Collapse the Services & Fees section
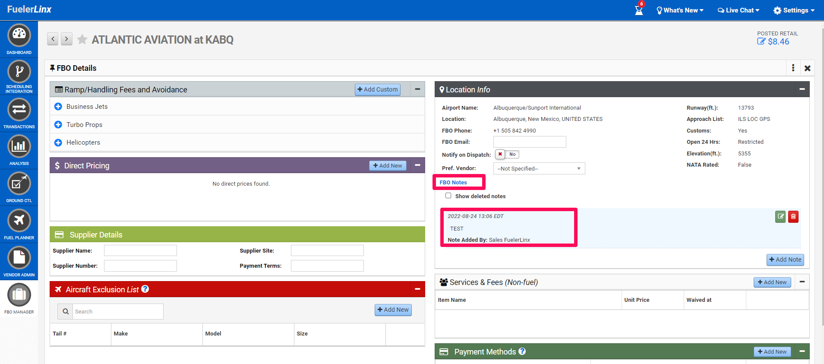Image resolution: width=824 pixels, height=364 pixels. pyautogui.click(x=802, y=282)
